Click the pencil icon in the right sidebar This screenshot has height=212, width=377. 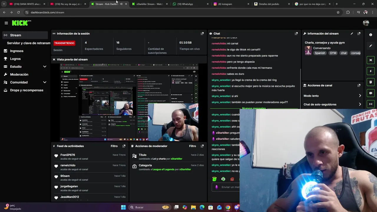tap(371, 46)
